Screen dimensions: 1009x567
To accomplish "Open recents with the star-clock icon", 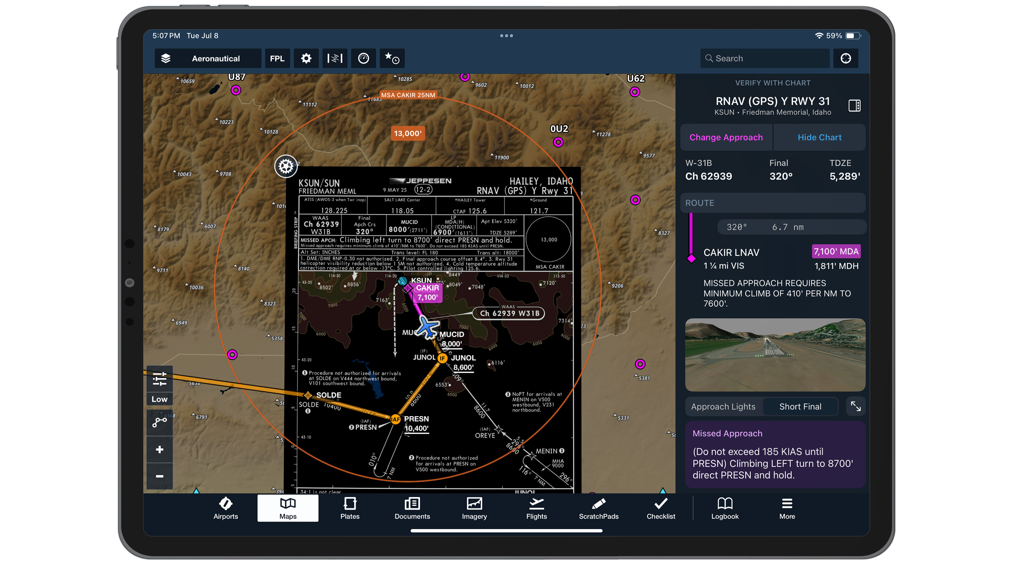I will 392,58.
